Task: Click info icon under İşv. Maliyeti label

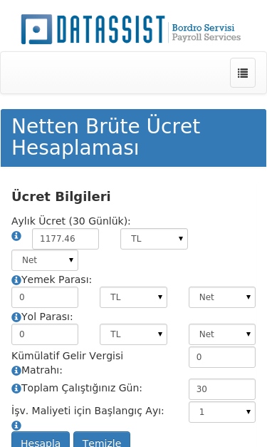Action: [16, 426]
